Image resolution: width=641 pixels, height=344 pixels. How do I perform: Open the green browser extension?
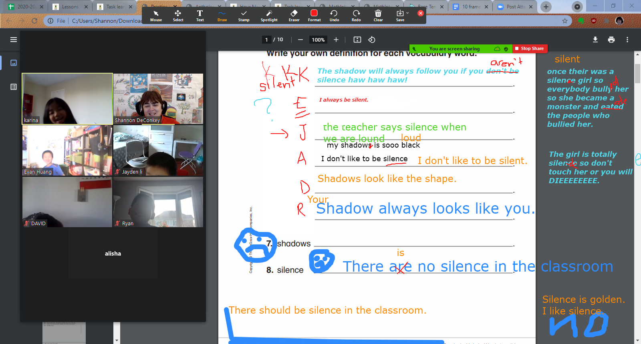[581, 21]
